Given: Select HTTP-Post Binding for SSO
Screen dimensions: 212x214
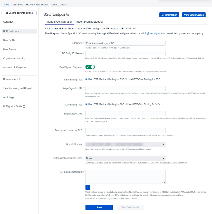Looking at the screenshot, I should coord(126,79).
